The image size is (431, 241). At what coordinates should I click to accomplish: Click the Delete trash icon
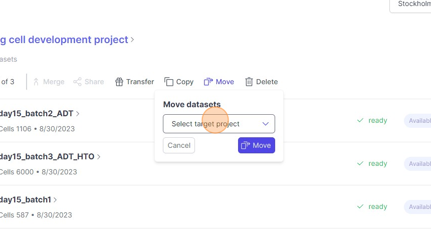(x=249, y=82)
